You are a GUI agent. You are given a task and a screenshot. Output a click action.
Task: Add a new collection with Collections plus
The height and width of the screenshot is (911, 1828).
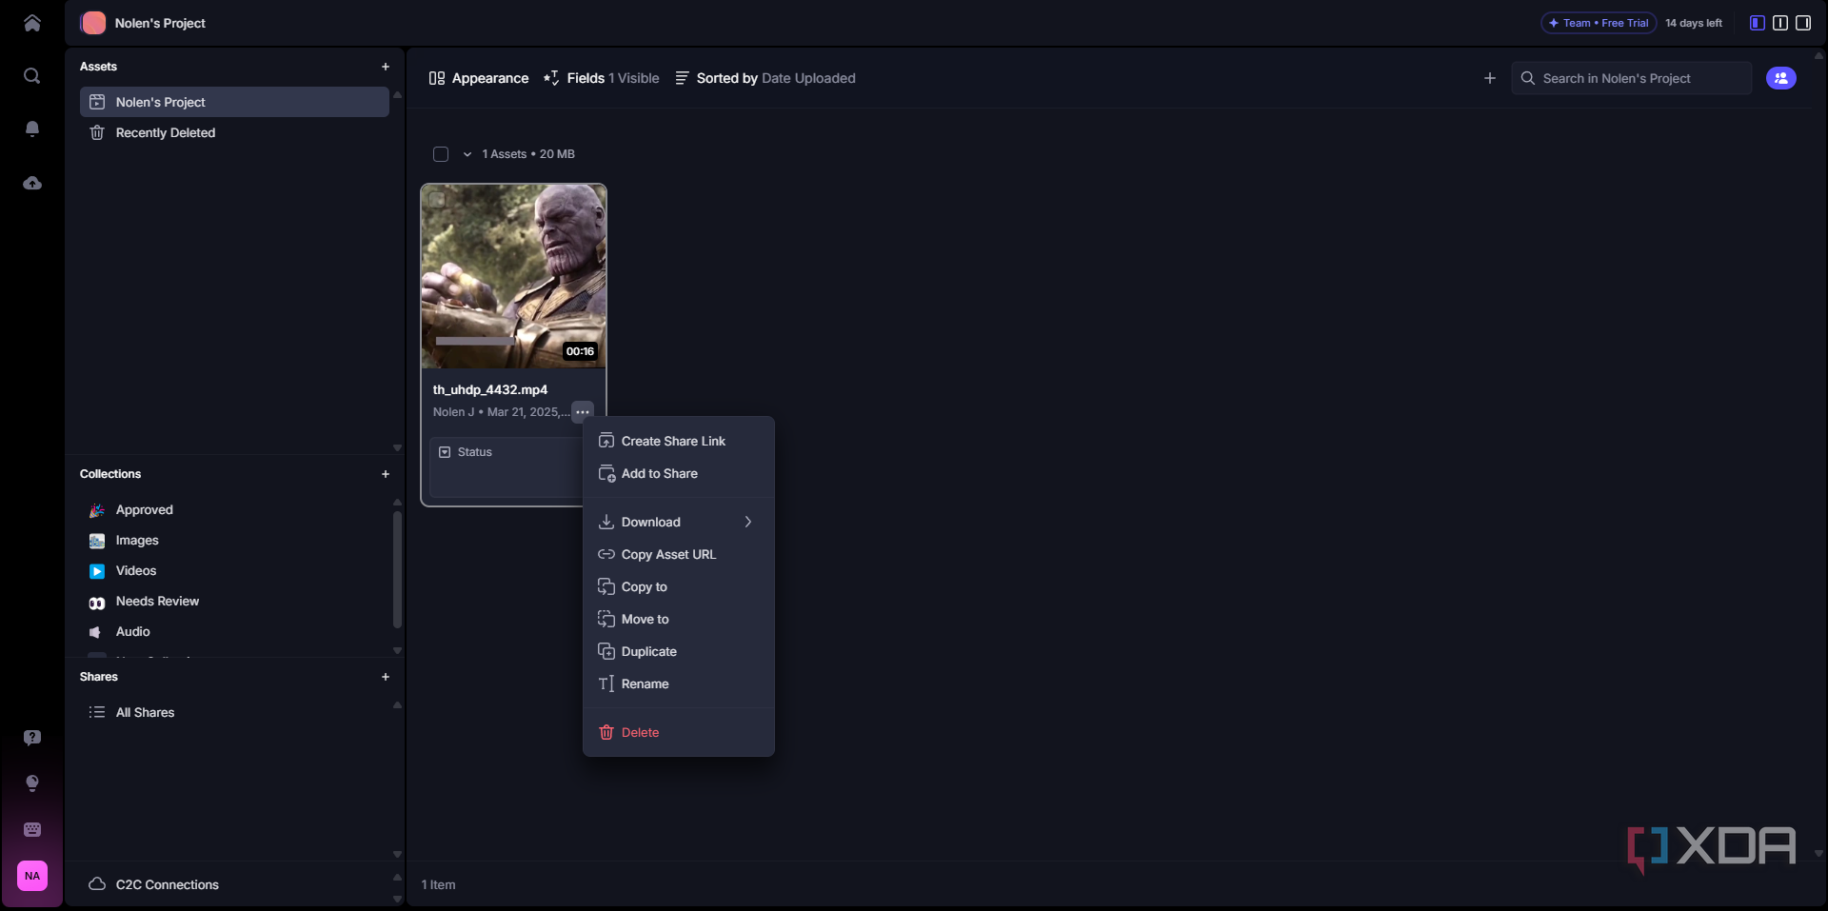pos(386,474)
